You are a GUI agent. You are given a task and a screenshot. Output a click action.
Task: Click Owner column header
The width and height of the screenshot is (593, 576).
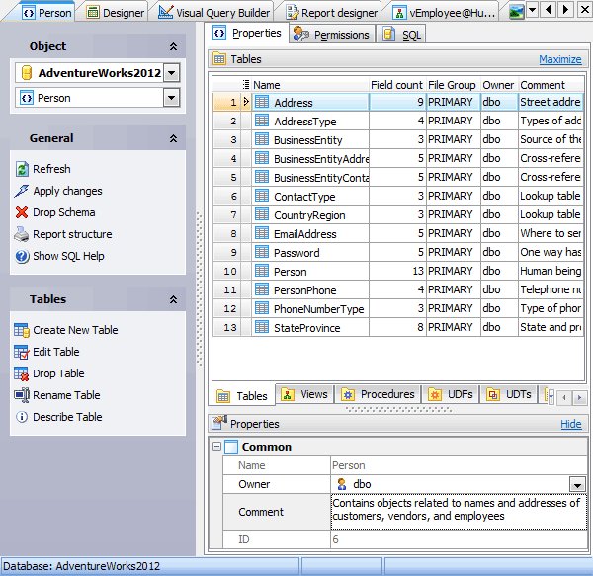click(x=498, y=85)
